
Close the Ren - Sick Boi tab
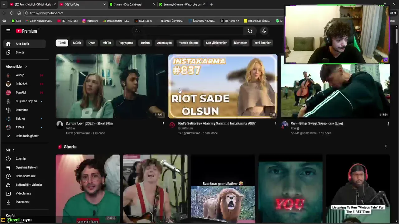click(55, 4)
